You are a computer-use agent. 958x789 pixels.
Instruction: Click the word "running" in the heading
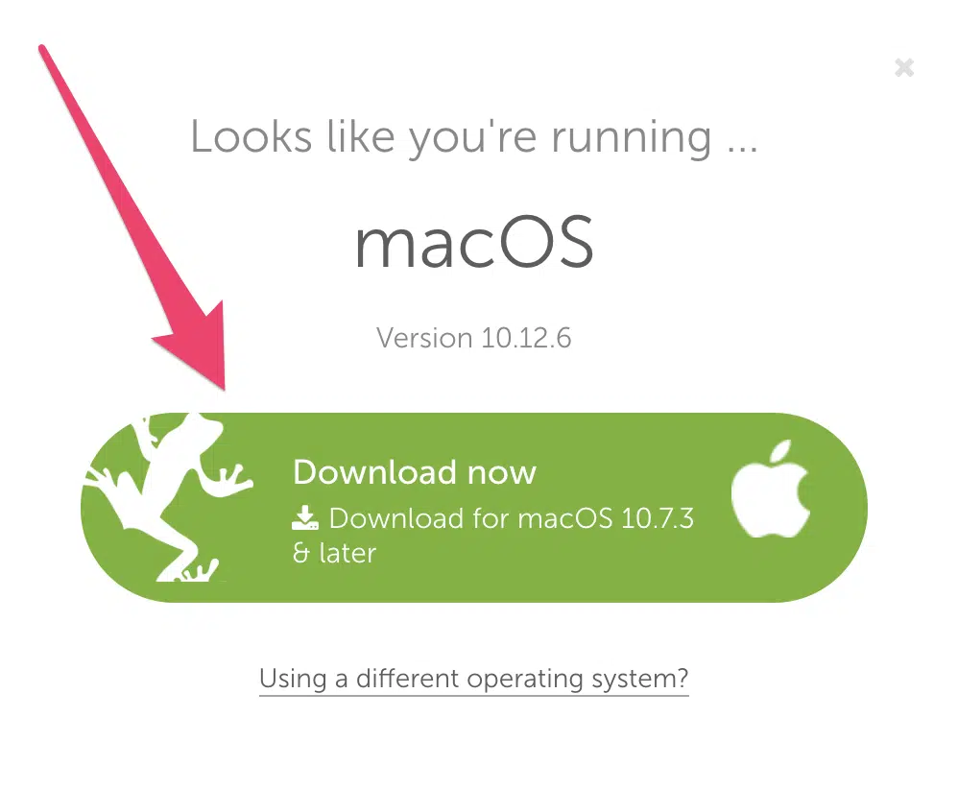click(631, 137)
